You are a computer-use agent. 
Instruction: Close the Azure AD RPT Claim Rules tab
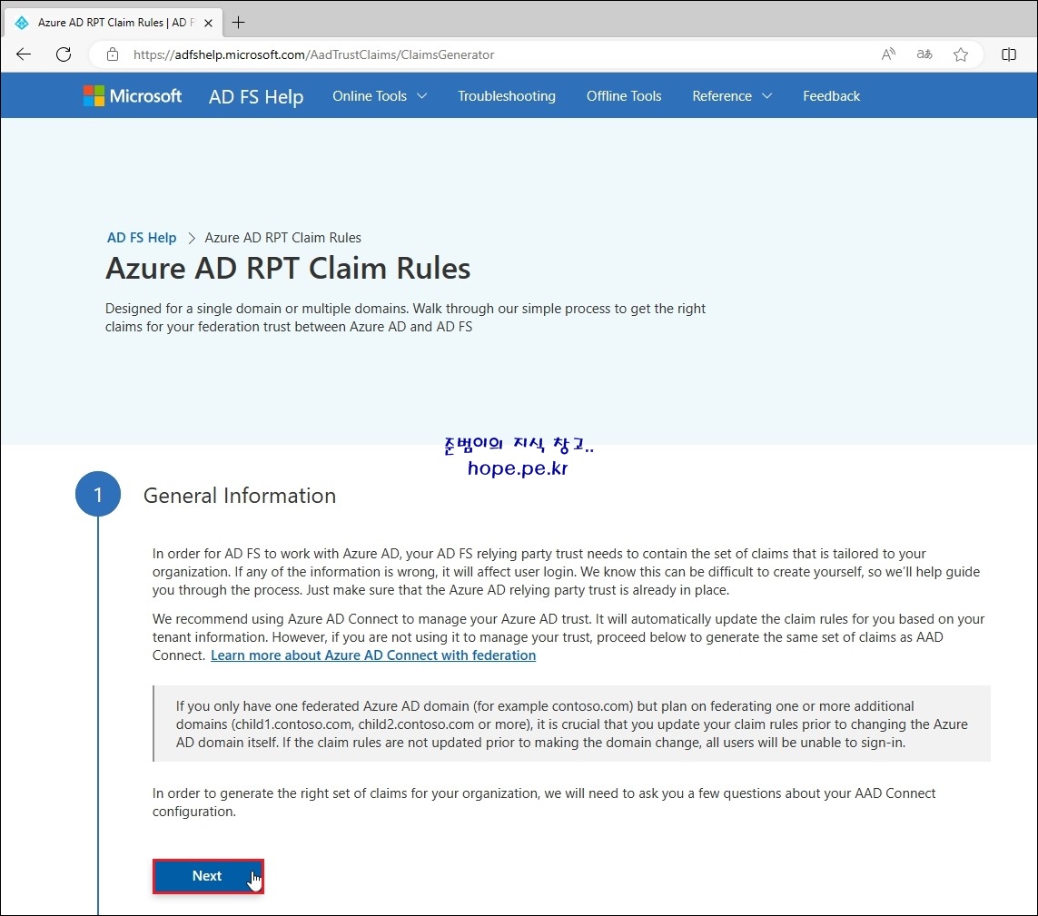point(209,23)
